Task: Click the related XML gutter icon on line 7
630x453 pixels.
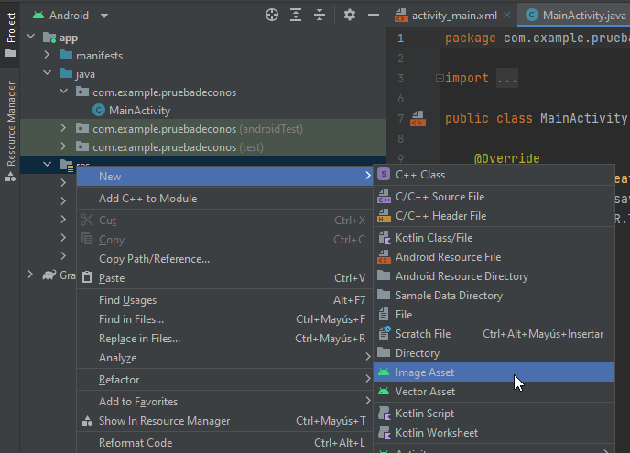Action: pos(418,118)
